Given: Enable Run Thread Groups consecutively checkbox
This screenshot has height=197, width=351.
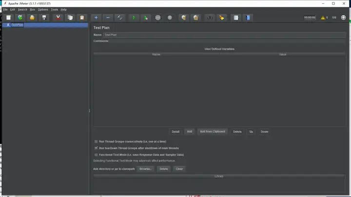Looking at the screenshot, I should (96, 142).
